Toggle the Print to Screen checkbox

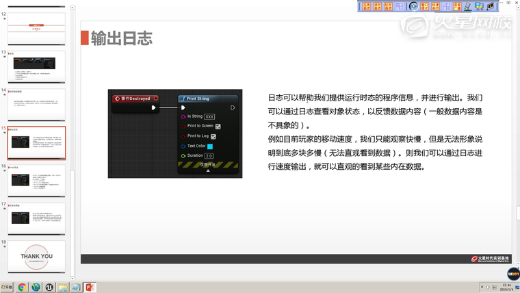click(x=218, y=127)
